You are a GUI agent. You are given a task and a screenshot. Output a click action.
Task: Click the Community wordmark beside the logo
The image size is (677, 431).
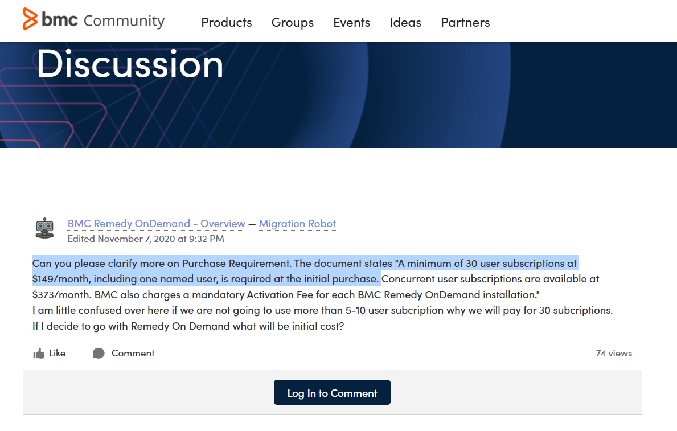pyautogui.click(x=124, y=21)
